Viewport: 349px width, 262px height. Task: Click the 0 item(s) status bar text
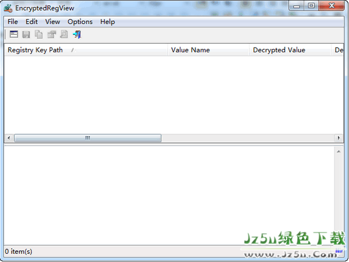point(19,252)
